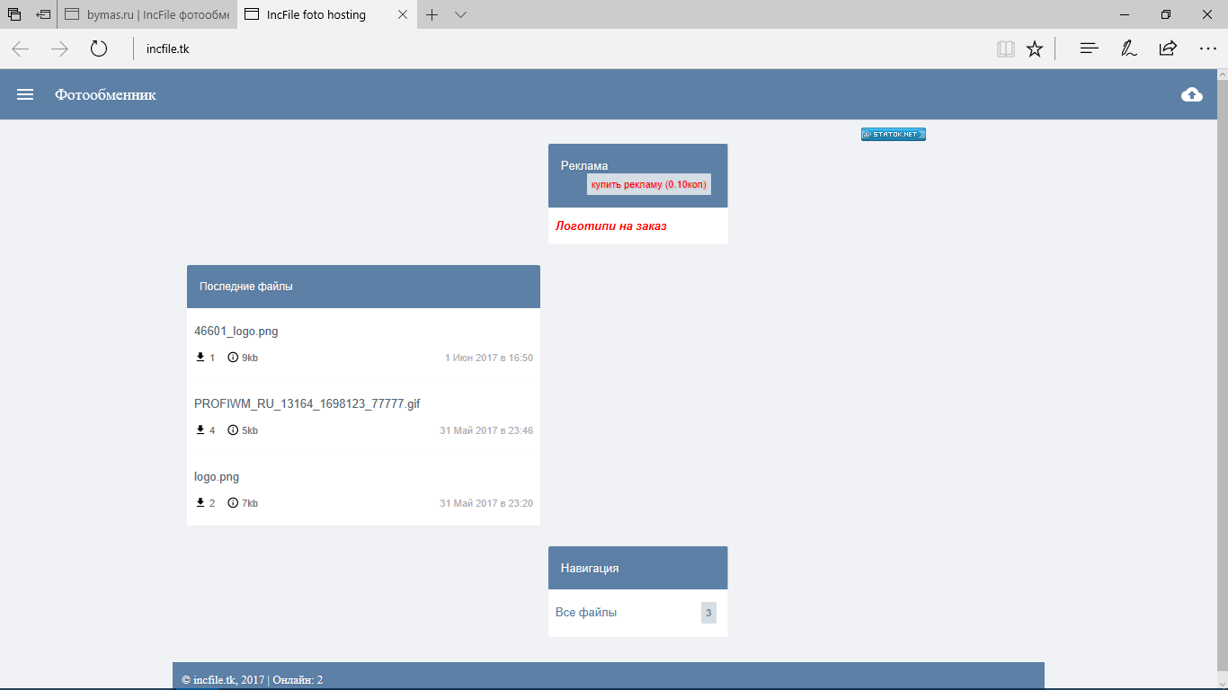Go to Все файлы in navigation
1228x690 pixels.
[x=586, y=613]
